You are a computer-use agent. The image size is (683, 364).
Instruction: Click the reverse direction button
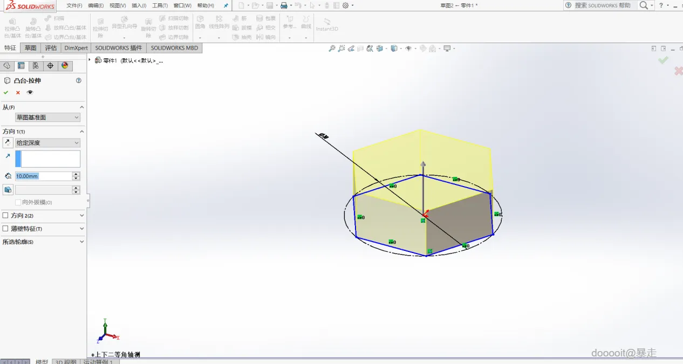click(8, 143)
